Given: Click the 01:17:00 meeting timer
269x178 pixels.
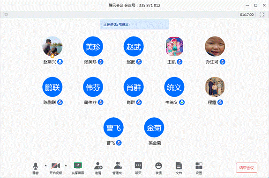Looking at the screenshot, I should point(247,14).
